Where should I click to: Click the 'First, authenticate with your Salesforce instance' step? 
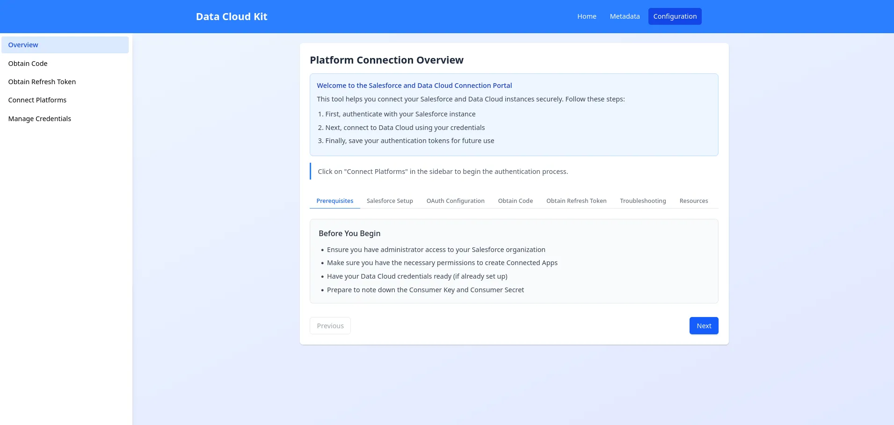coord(400,114)
